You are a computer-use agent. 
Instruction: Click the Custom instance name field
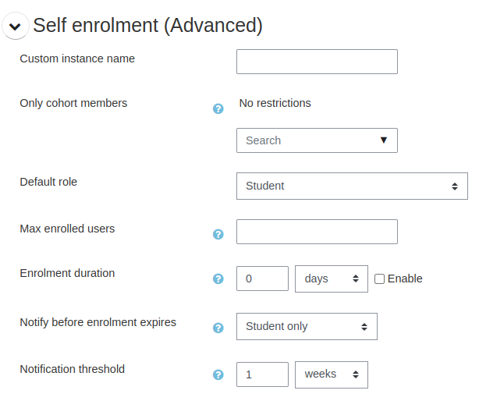point(317,62)
